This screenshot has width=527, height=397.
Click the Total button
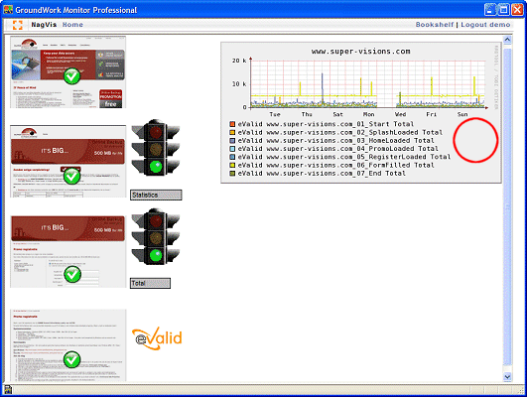point(150,284)
